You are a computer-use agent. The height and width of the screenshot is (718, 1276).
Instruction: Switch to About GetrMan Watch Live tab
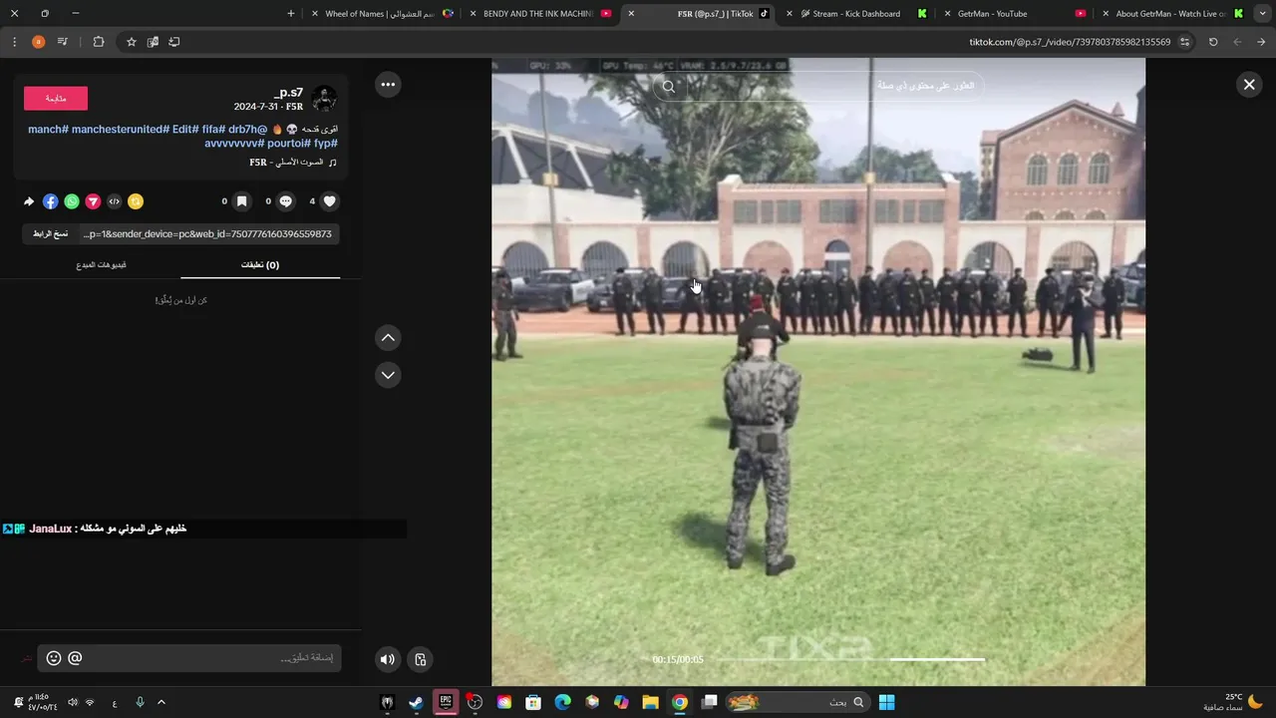[x=1171, y=14]
